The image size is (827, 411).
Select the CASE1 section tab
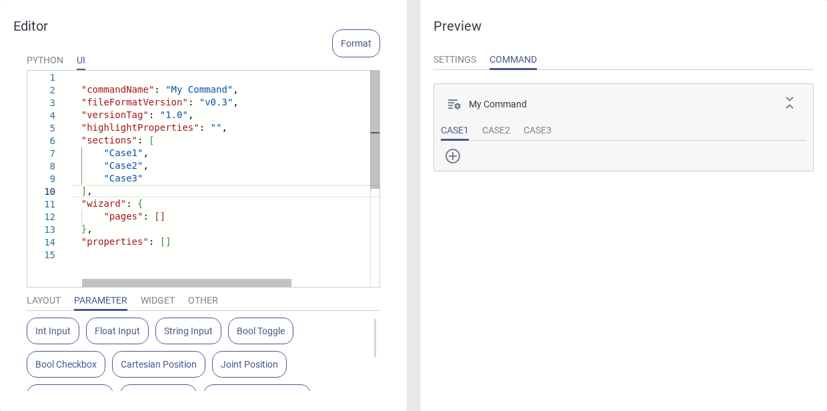[x=455, y=130]
